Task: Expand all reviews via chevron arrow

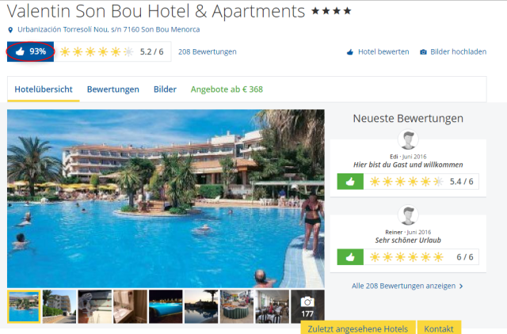Action: point(461,287)
